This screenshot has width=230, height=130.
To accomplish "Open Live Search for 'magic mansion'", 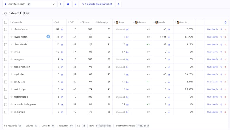I will click(212, 67).
